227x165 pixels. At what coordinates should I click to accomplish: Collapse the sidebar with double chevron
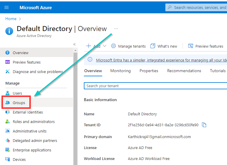pos(74,44)
